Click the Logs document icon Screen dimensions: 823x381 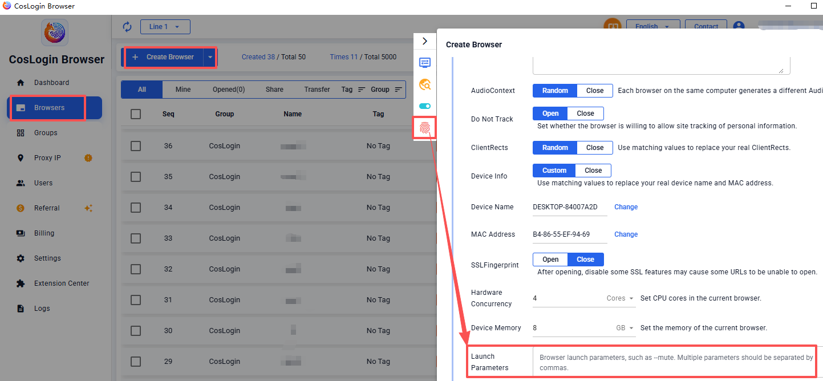coord(21,309)
